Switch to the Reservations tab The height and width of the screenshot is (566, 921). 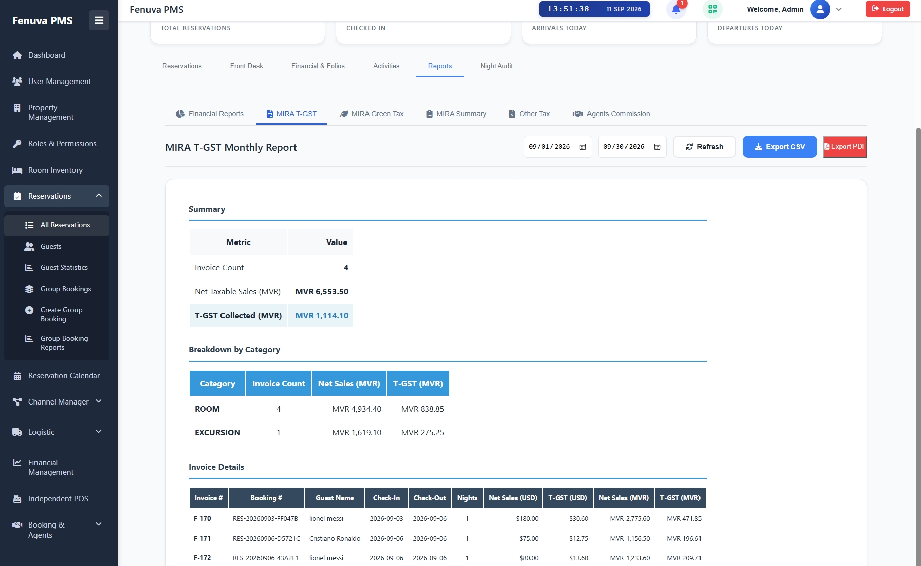pos(182,66)
